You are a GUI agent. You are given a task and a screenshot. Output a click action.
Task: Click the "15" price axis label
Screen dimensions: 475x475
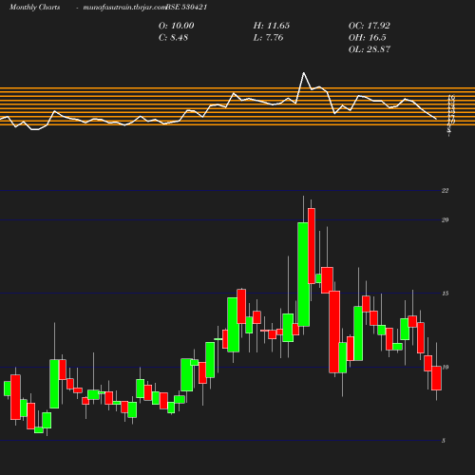(x=445, y=294)
